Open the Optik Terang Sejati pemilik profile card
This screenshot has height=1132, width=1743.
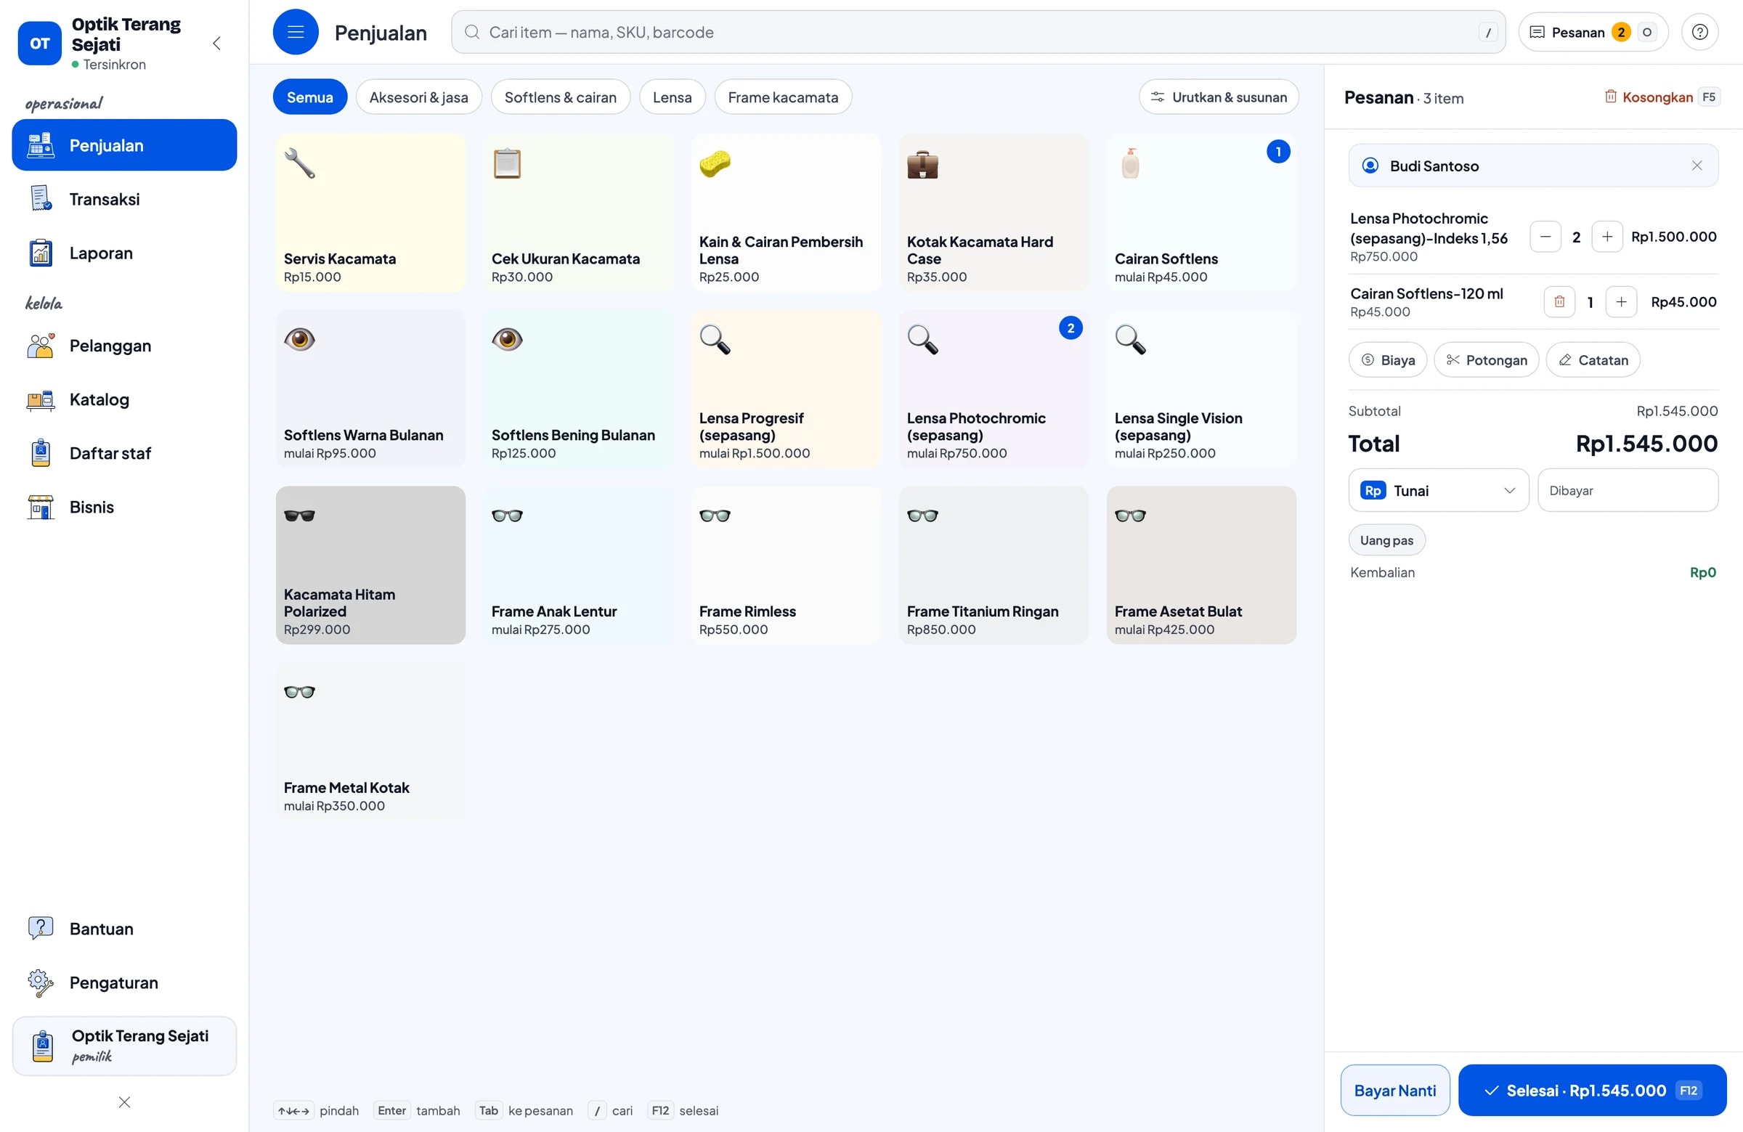tap(124, 1045)
